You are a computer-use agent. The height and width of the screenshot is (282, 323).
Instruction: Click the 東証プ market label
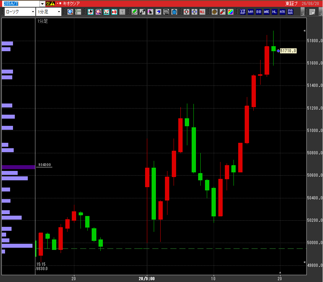tap(291, 4)
